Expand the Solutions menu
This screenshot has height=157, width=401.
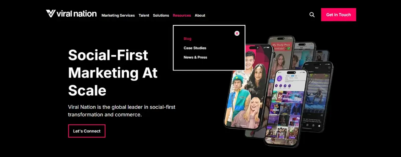click(x=161, y=15)
